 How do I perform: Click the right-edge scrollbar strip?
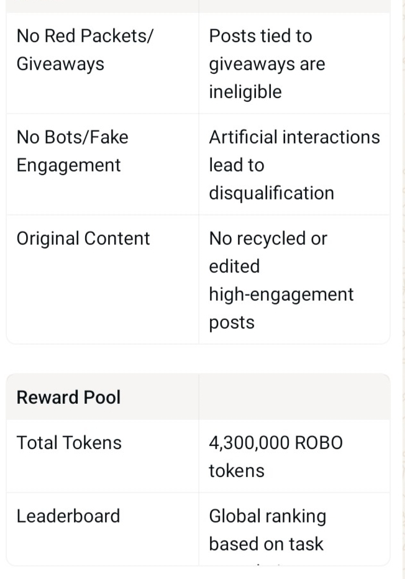click(x=402, y=289)
